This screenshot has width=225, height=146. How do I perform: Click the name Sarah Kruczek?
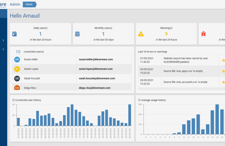32,78
